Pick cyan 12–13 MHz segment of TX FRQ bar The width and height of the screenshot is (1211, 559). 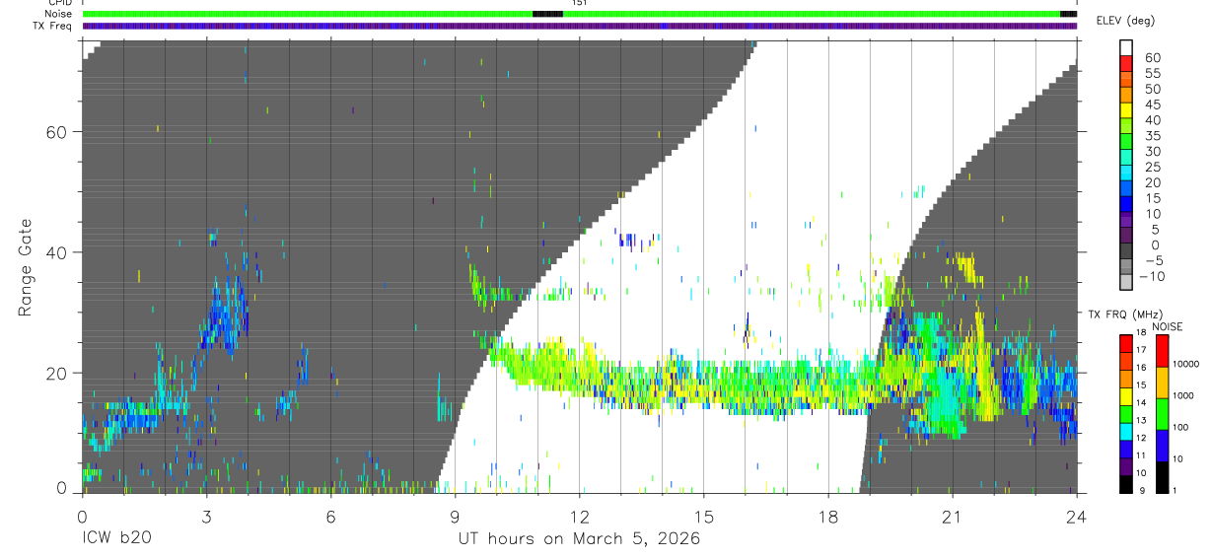pyautogui.click(x=1126, y=430)
